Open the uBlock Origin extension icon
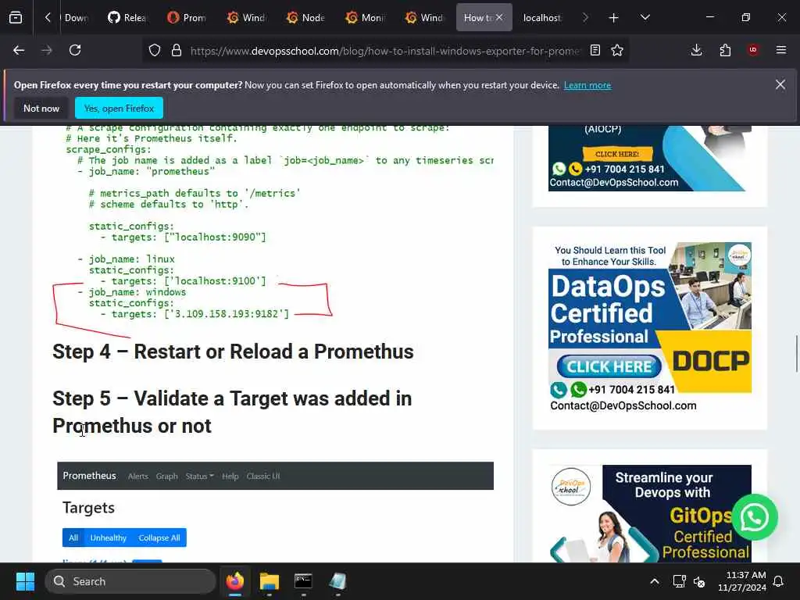 click(753, 50)
